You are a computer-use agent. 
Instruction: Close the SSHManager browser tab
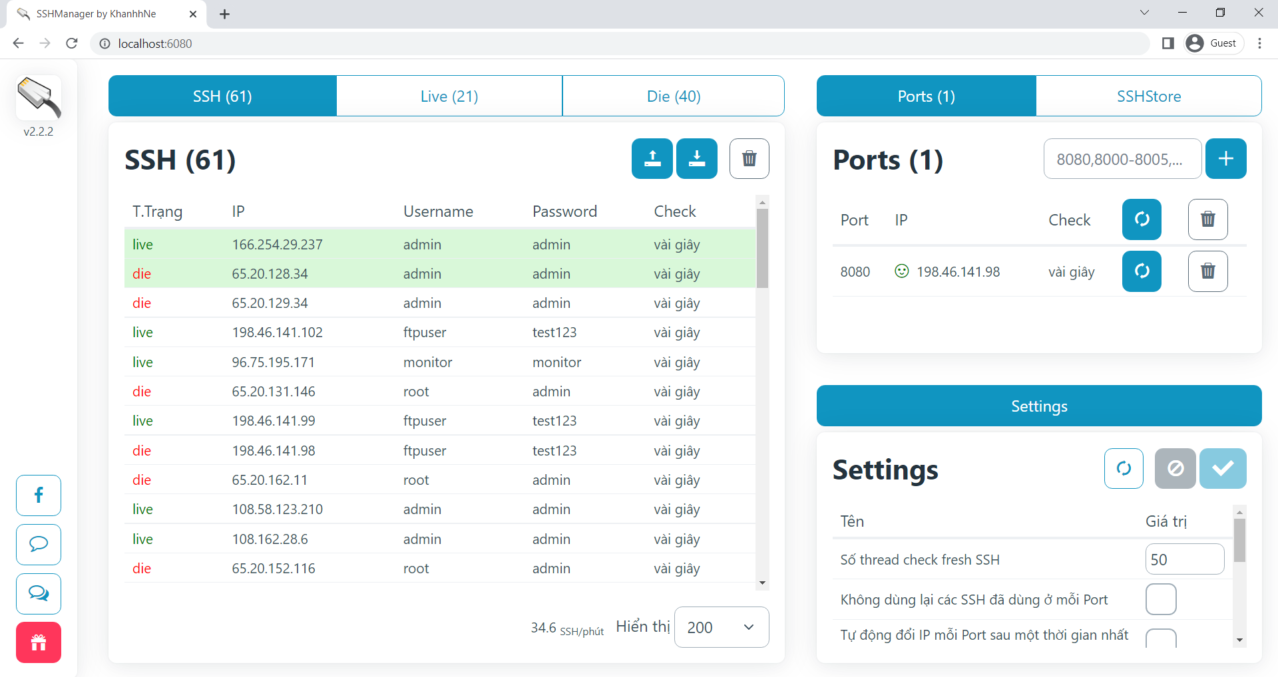[193, 14]
